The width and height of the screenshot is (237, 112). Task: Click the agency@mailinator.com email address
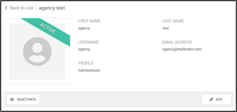(182, 49)
